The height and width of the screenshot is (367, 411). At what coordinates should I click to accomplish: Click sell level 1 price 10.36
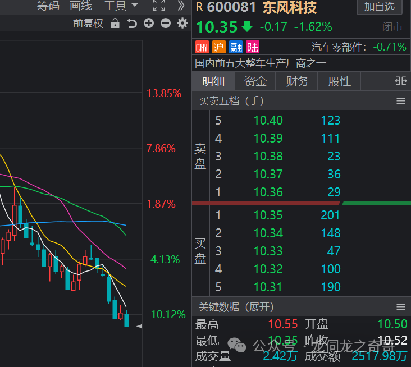268,192
